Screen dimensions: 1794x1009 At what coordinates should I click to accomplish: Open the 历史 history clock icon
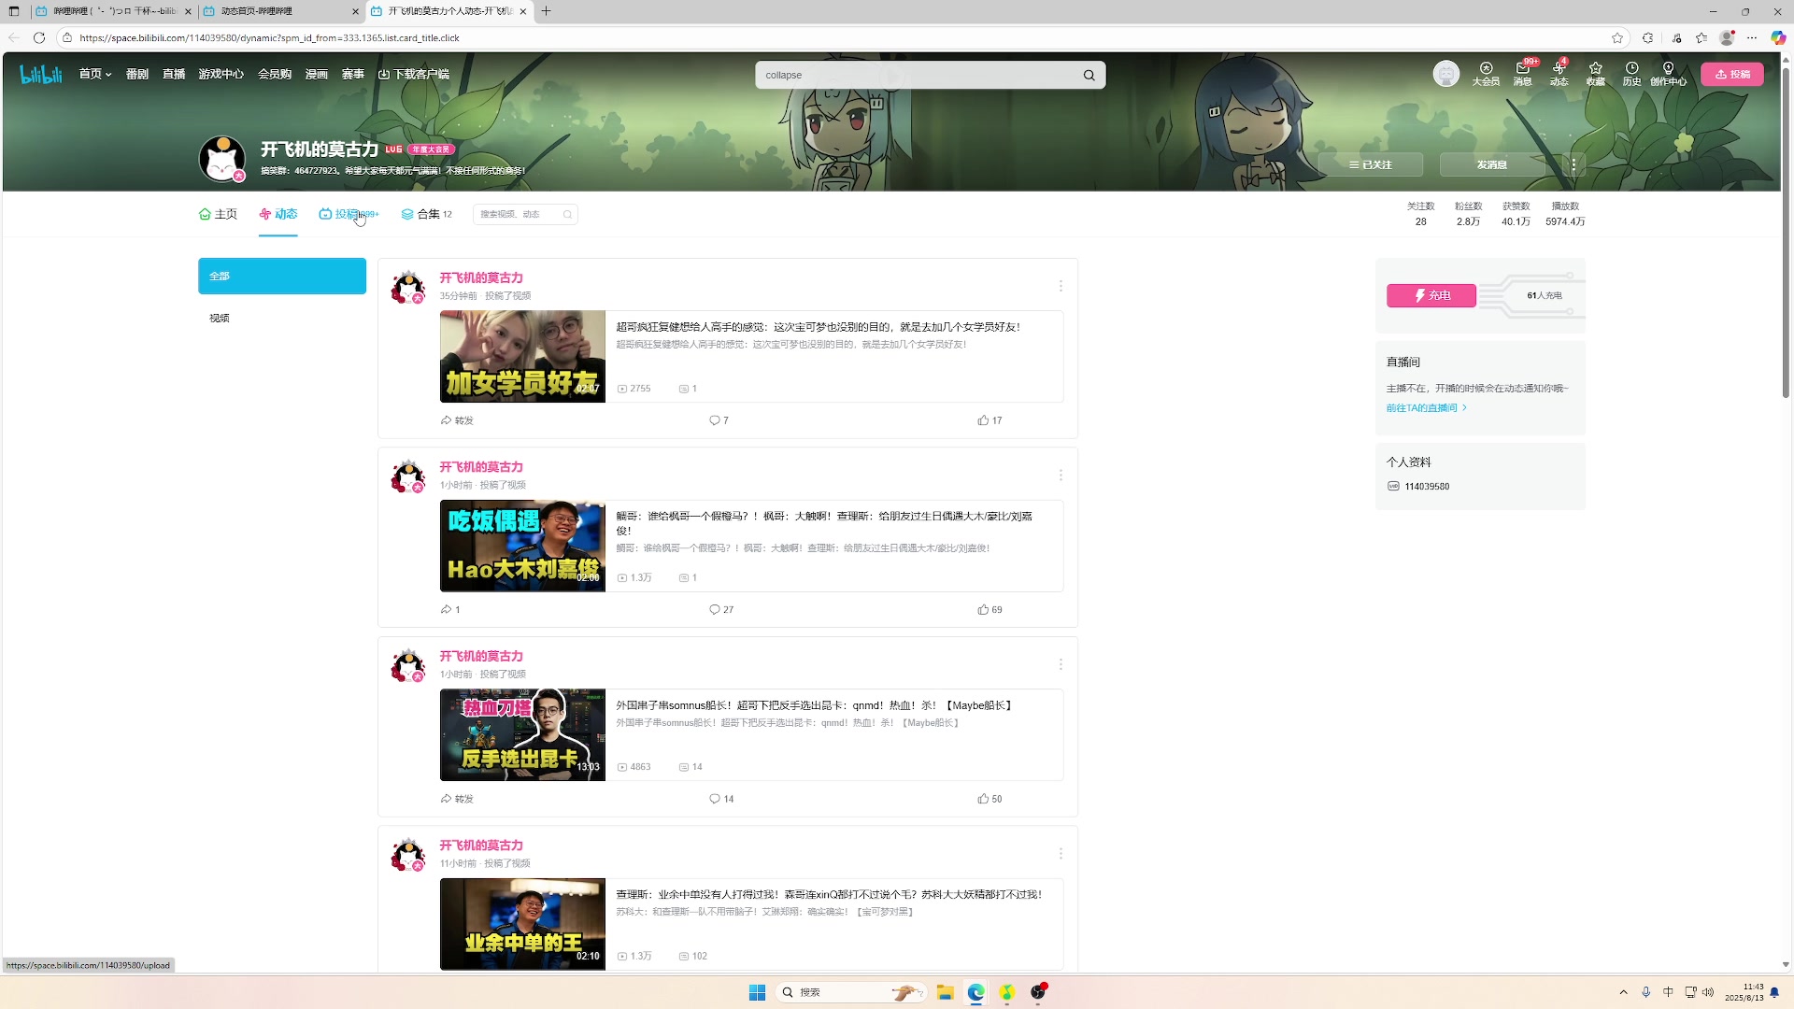(x=1631, y=74)
